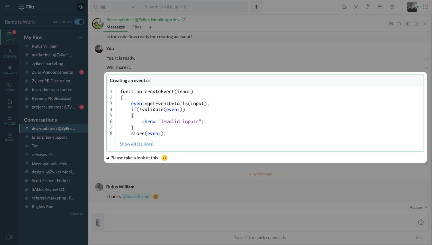Open the #dev-updates channel title
The width and height of the screenshot is (432, 245).
(x=143, y=20)
